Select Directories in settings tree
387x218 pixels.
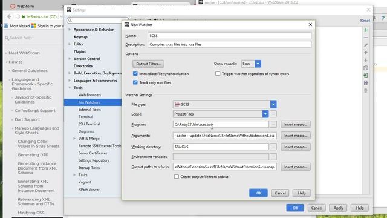(83, 66)
